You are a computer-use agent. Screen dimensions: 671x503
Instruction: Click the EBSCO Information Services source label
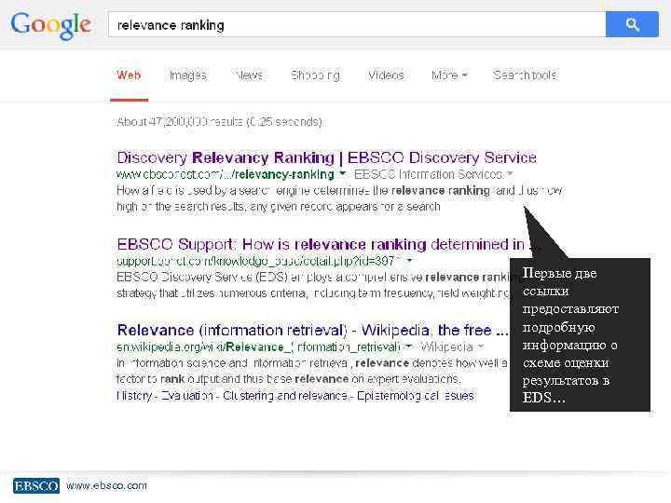(428, 174)
